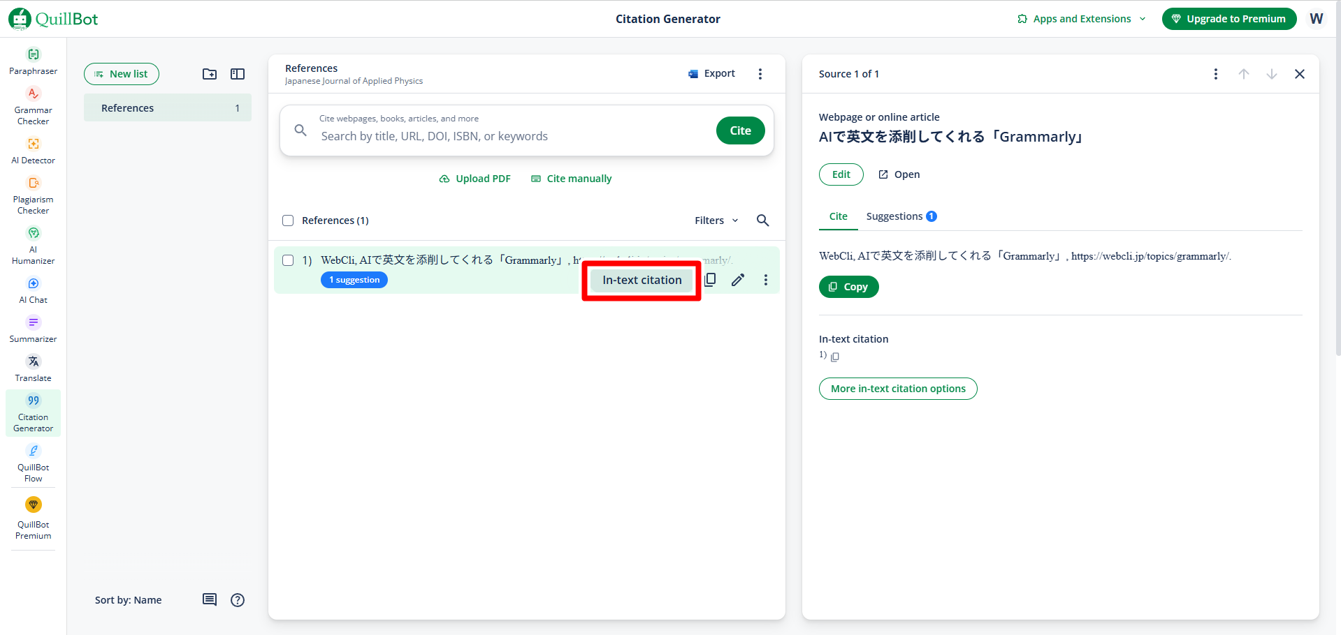Image resolution: width=1341 pixels, height=635 pixels.
Task: Open the AI Detector tool
Action: [x=33, y=151]
